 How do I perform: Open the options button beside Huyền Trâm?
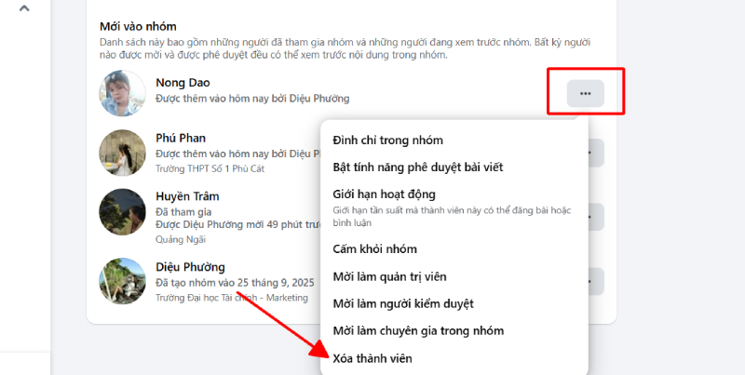click(x=596, y=217)
